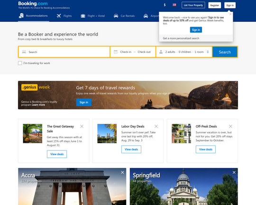
Task: Click Get a more personalized search text
Action: [181, 38]
